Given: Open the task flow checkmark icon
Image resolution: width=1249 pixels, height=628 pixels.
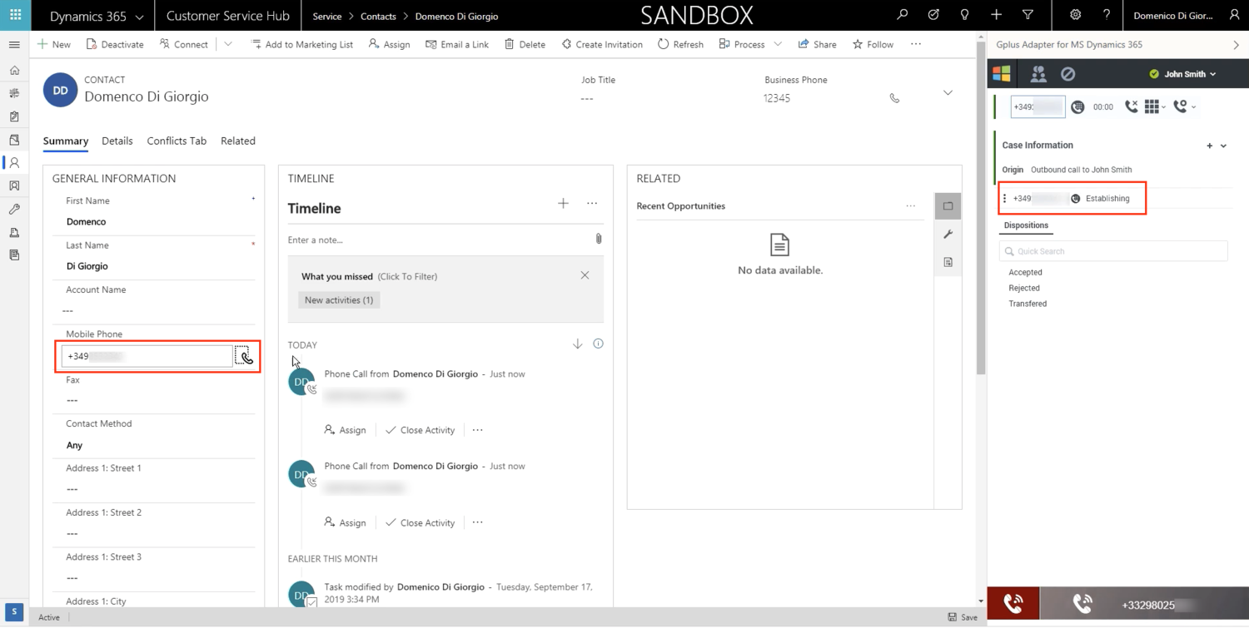Looking at the screenshot, I should click(x=933, y=15).
